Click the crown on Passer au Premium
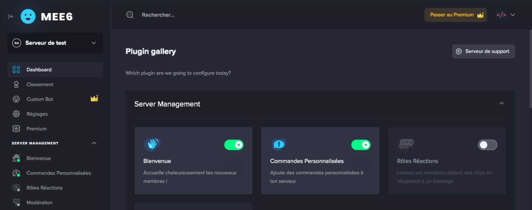 [480, 15]
